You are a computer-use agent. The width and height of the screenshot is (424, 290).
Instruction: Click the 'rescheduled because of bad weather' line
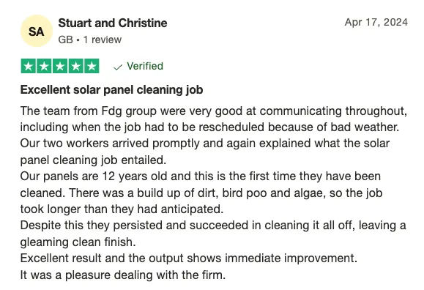point(209,127)
